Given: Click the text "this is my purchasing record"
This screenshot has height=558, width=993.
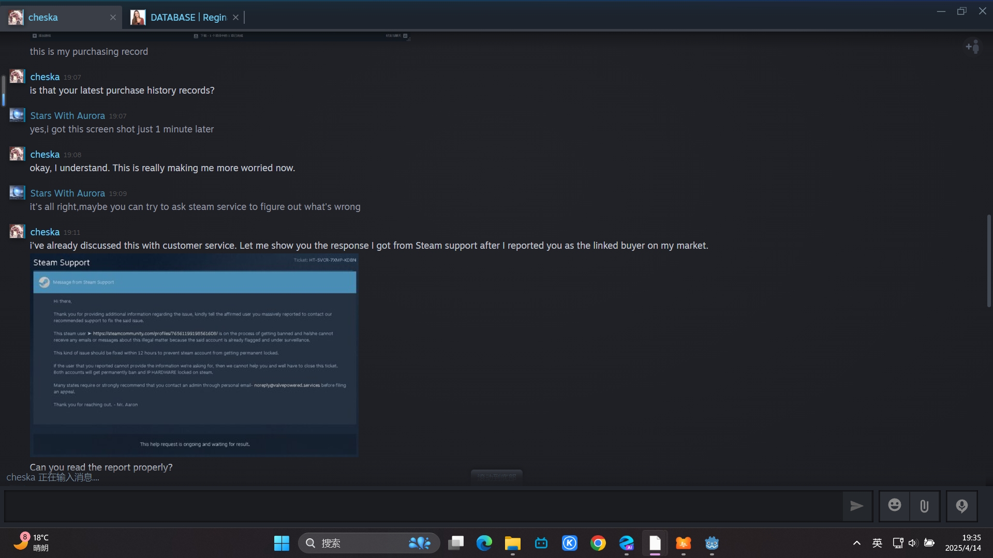Looking at the screenshot, I should pos(89,52).
